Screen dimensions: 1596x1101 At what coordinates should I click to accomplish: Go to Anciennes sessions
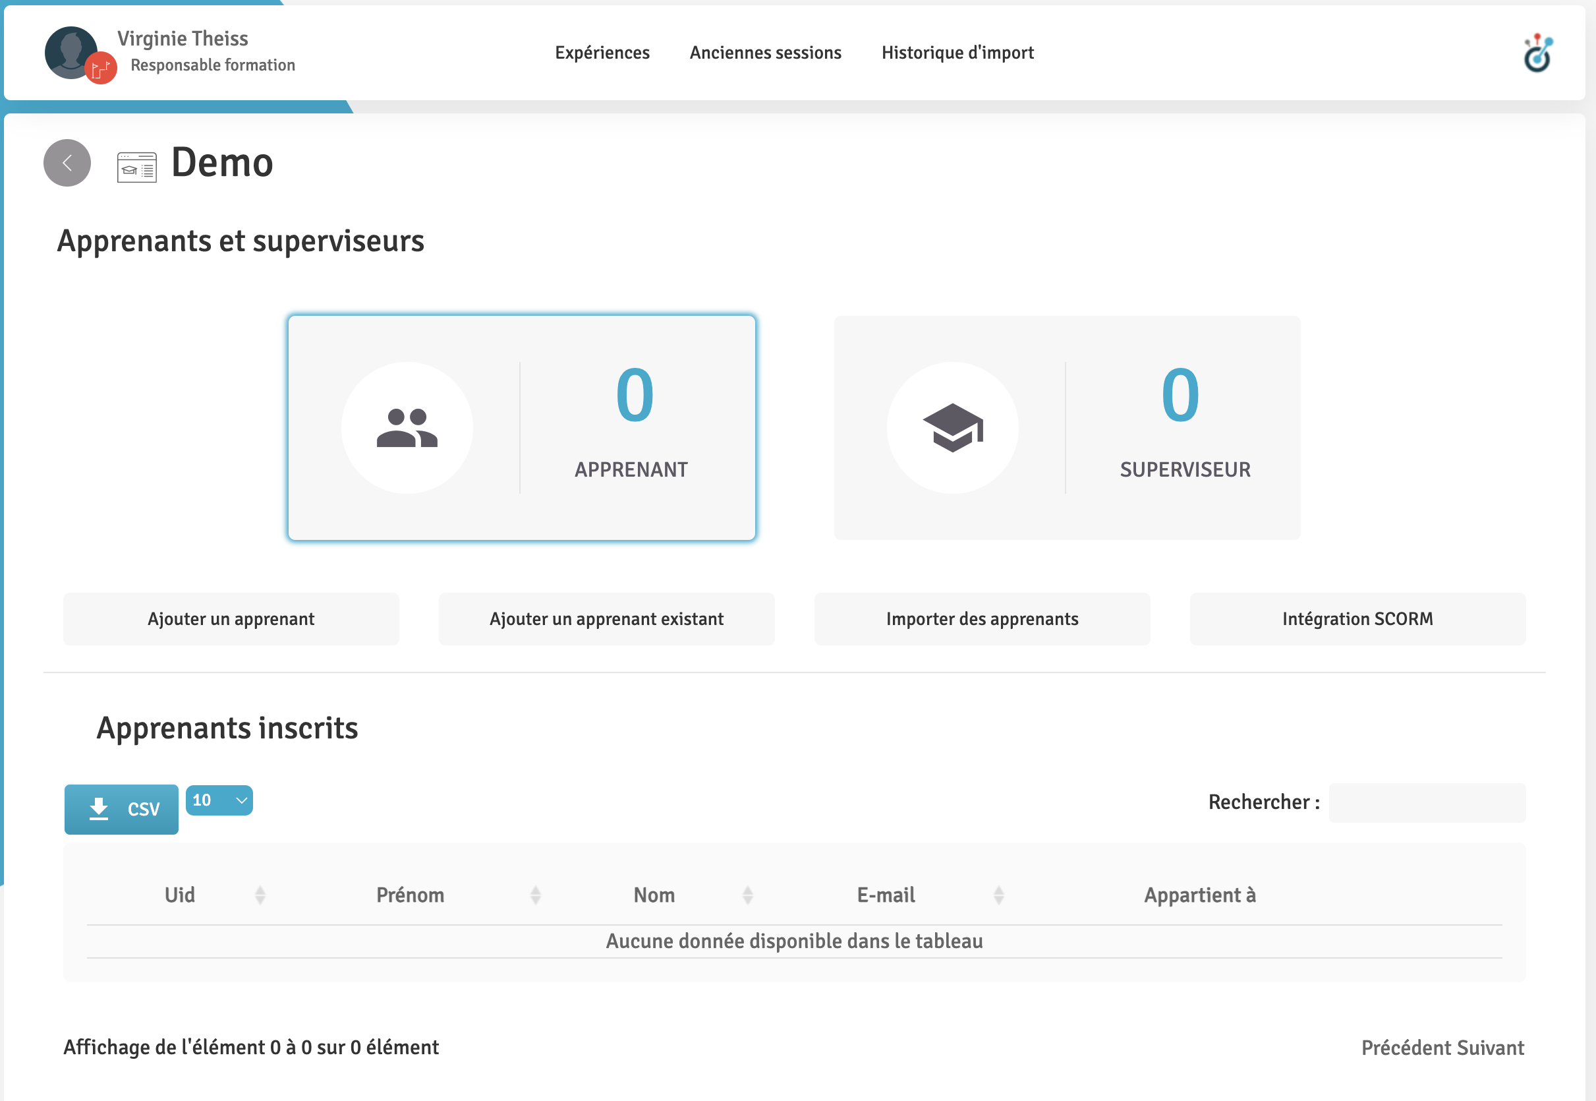click(765, 53)
